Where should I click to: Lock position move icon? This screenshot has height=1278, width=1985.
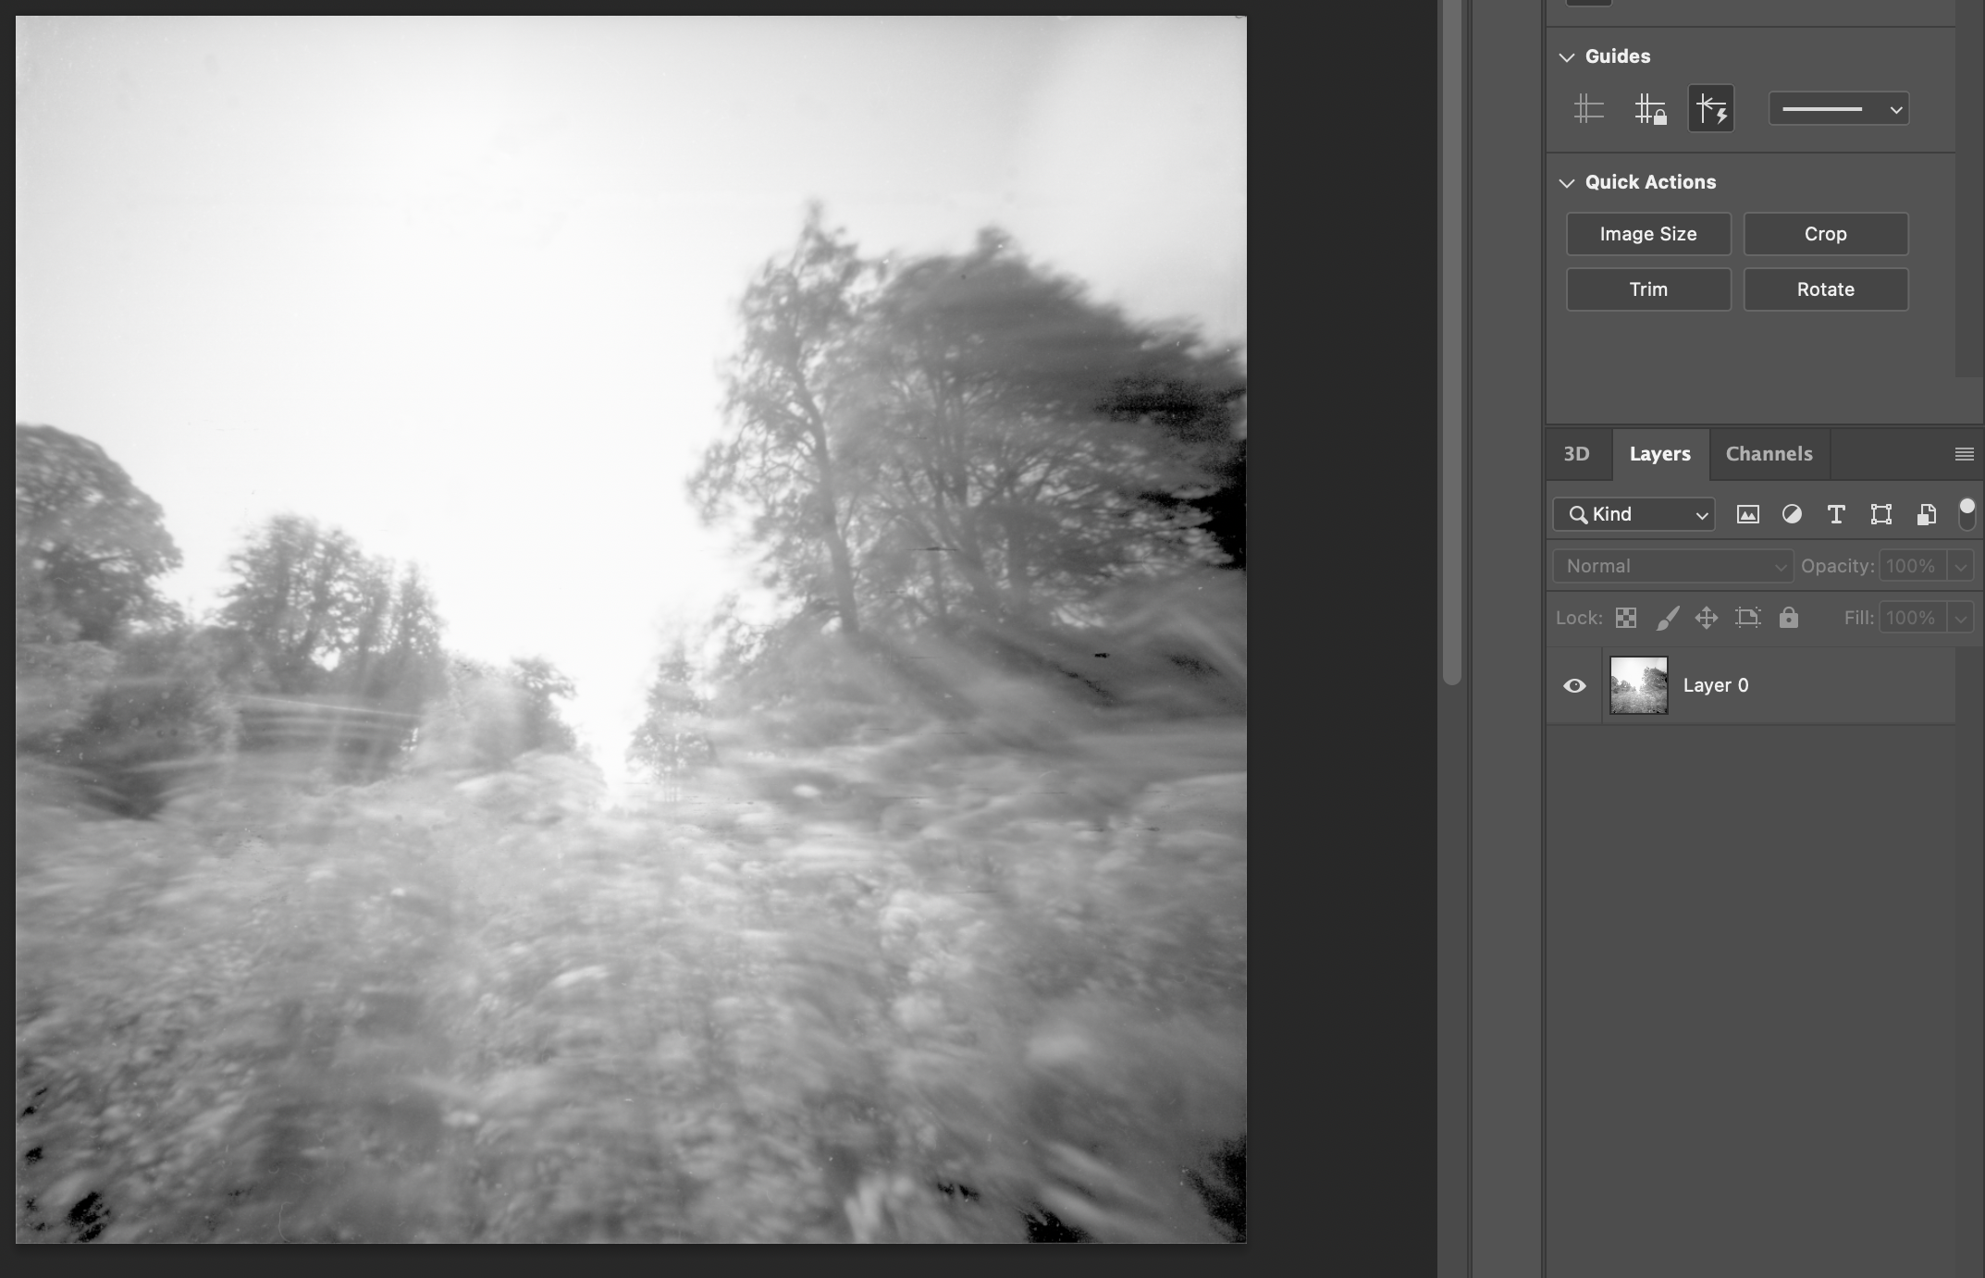tap(1707, 618)
